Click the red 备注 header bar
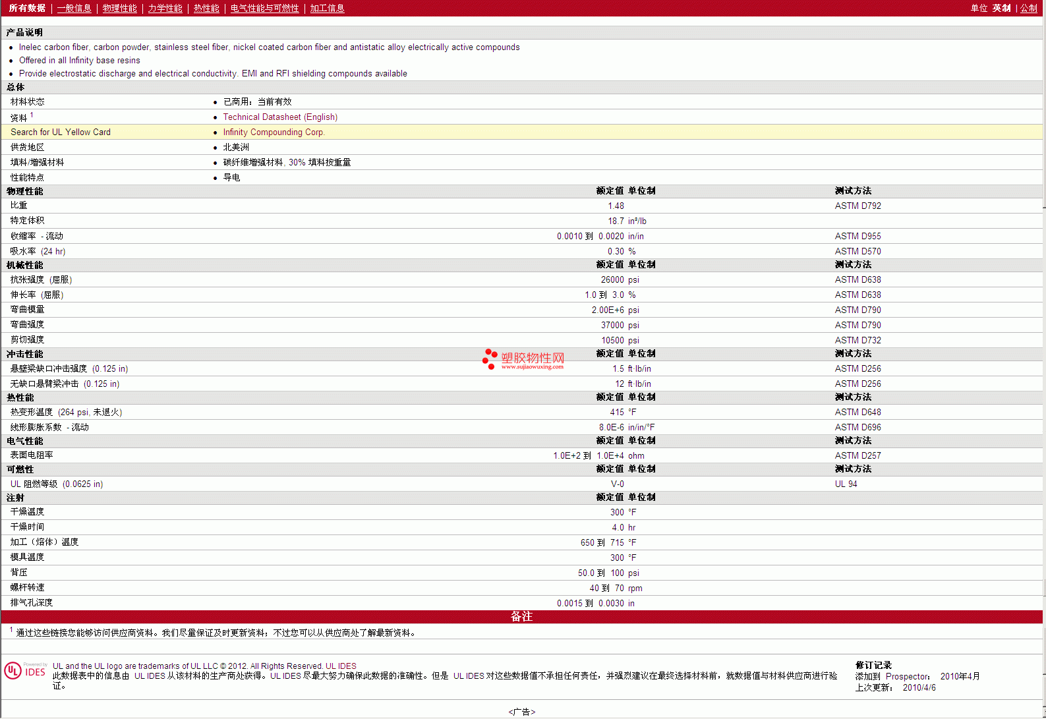 521,616
